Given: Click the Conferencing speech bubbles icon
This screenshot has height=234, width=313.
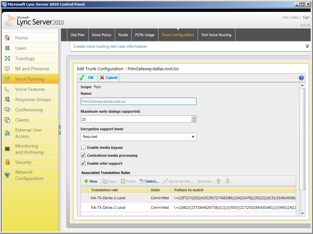Looking at the screenshot, I should point(7,110).
